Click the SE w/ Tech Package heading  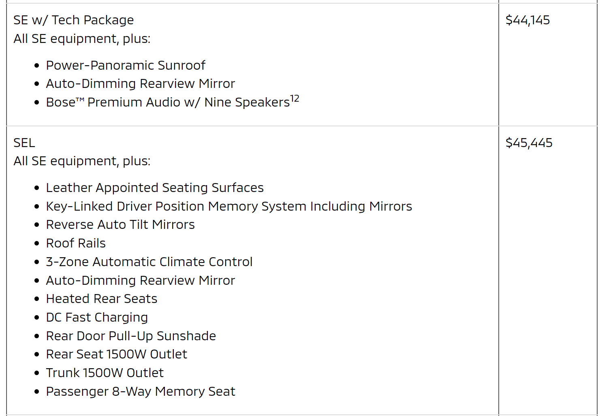click(73, 20)
